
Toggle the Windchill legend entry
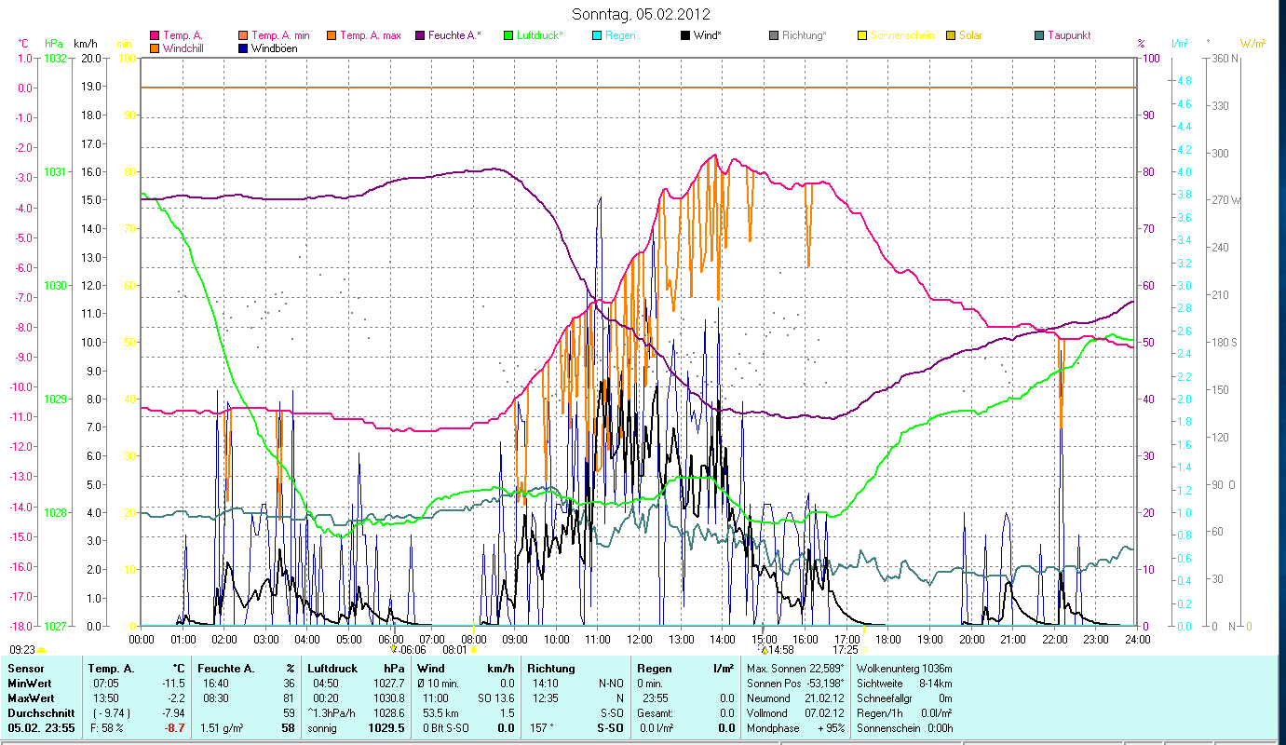point(184,48)
